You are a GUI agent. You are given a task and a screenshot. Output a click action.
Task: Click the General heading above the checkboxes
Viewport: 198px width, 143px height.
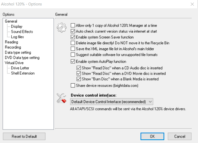[x=61, y=14]
